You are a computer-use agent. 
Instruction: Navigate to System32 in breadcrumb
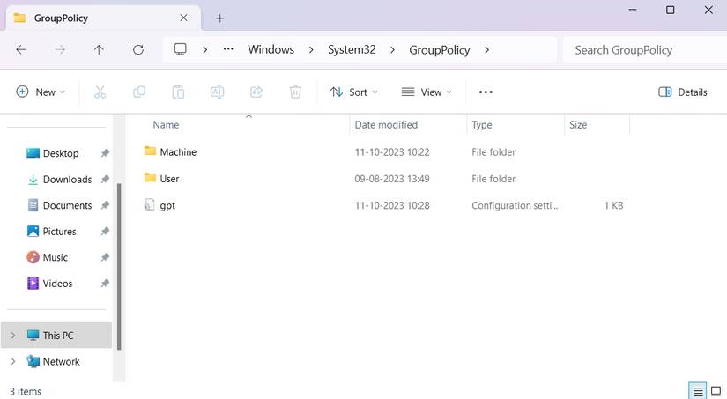coord(352,50)
